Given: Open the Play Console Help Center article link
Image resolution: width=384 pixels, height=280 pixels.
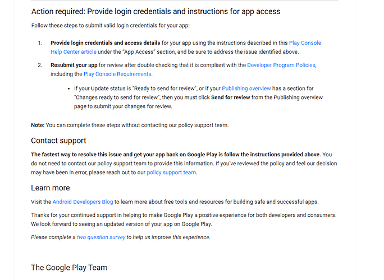Looking at the screenshot, I should pos(305,43).
